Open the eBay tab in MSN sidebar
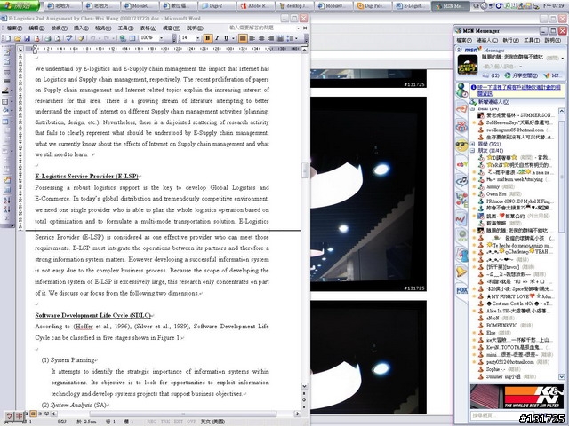 point(461,164)
